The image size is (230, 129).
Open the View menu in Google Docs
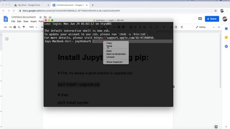pos(26,21)
